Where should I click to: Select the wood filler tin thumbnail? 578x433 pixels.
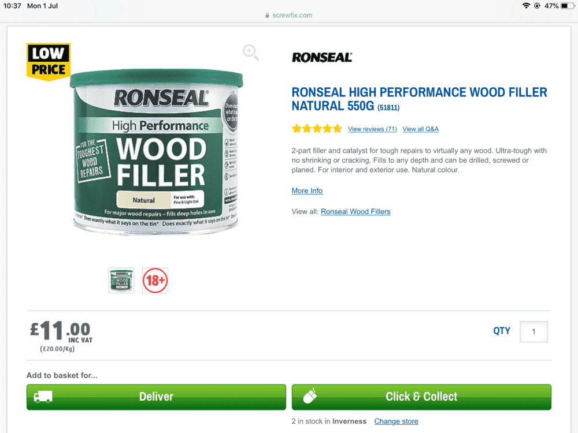pyautogui.click(x=121, y=281)
